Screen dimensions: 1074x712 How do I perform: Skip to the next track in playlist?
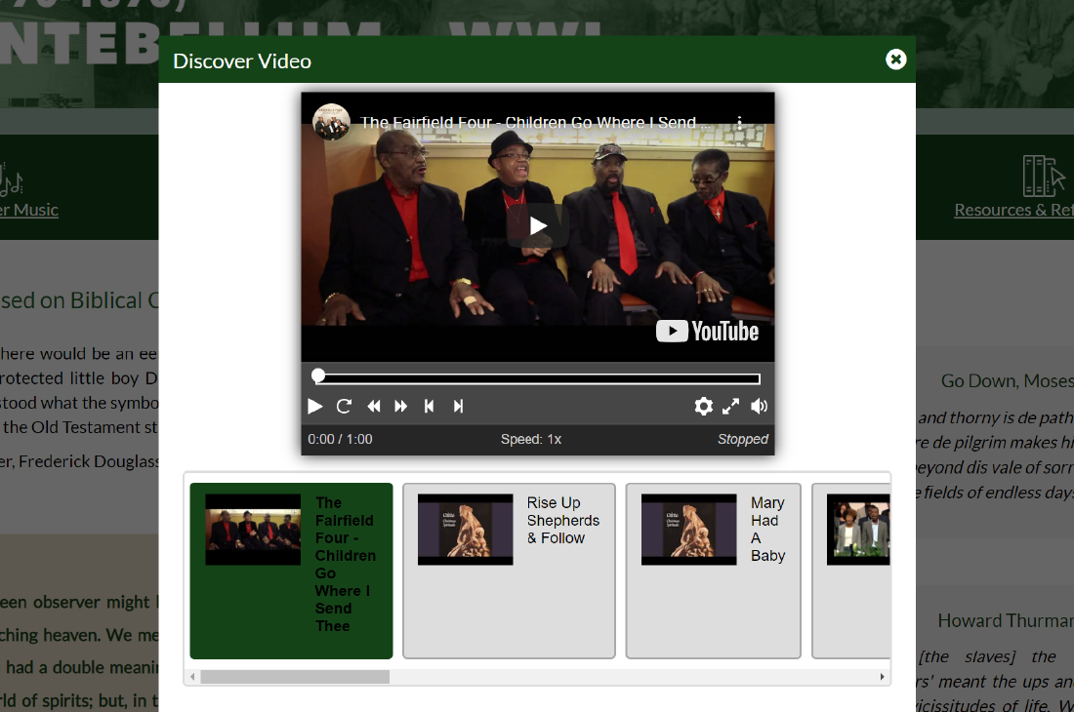pyautogui.click(x=458, y=407)
